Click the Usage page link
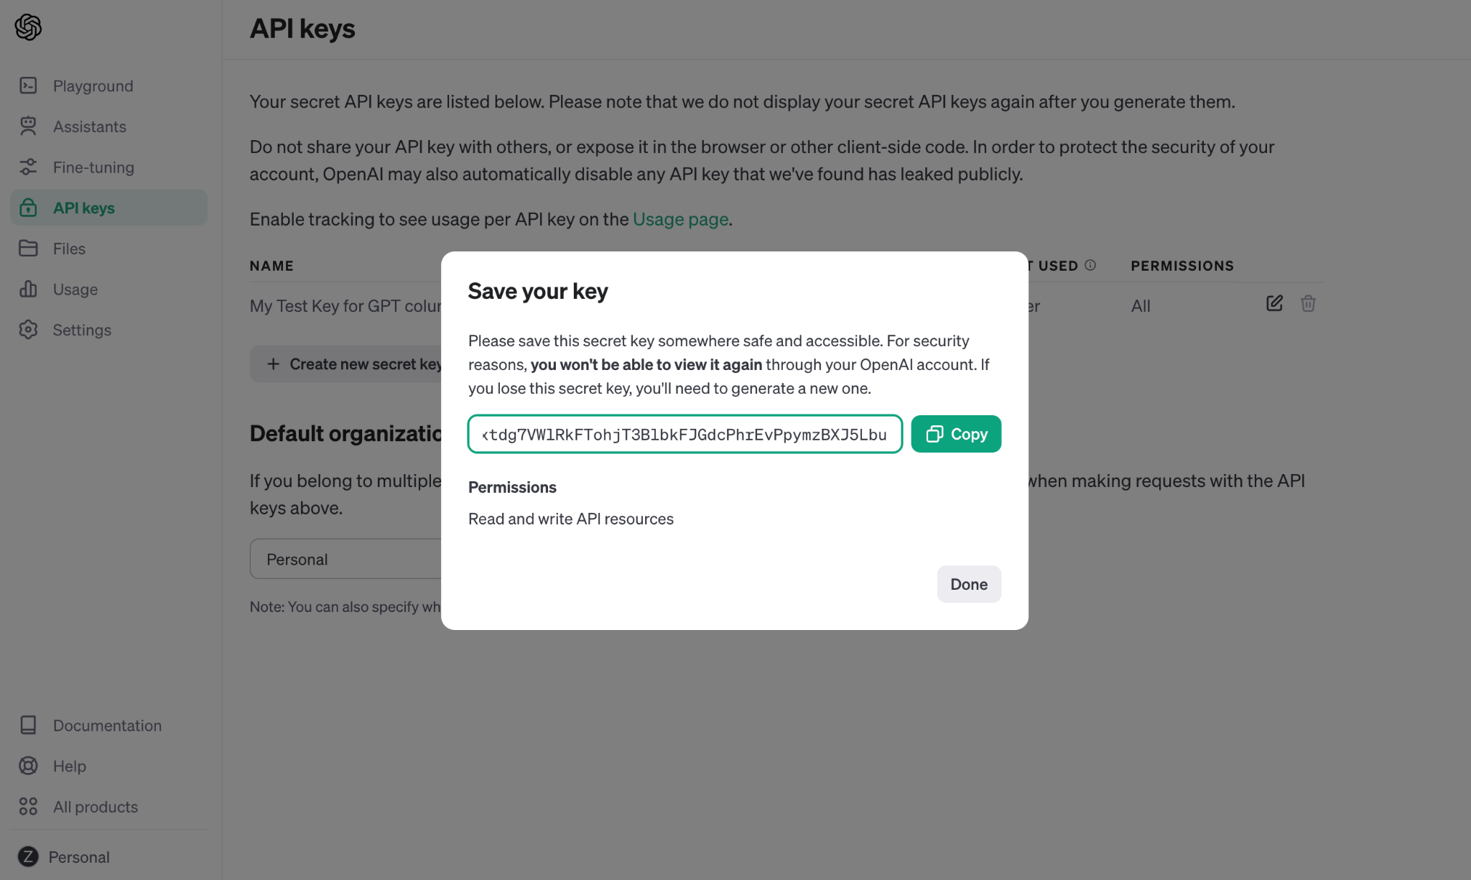The height and width of the screenshot is (880, 1471). [x=680, y=219]
